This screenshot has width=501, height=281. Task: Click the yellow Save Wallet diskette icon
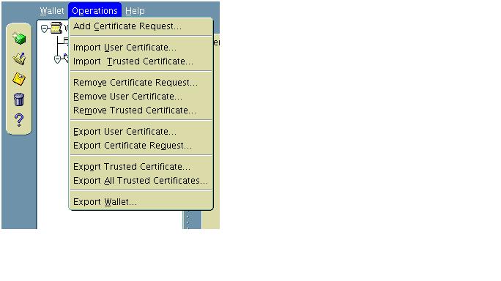[x=19, y=79]
